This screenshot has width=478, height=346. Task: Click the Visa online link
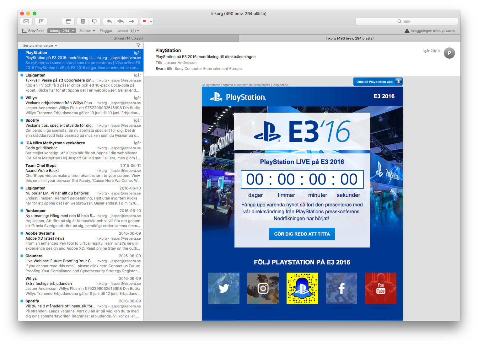280,85
